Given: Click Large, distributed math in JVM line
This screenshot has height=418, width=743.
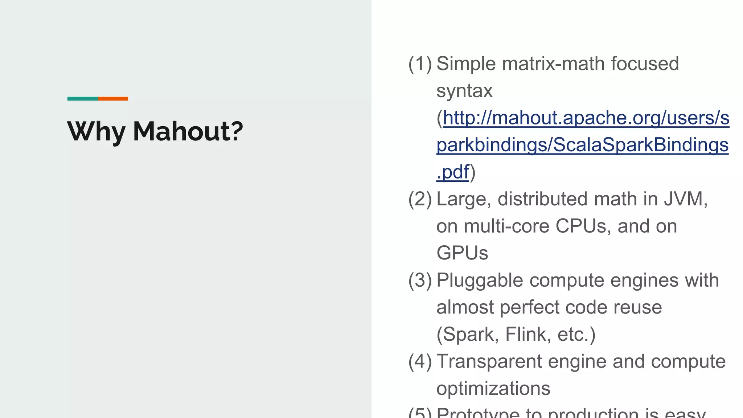Looking at the screenshot, I should (572, 199).
